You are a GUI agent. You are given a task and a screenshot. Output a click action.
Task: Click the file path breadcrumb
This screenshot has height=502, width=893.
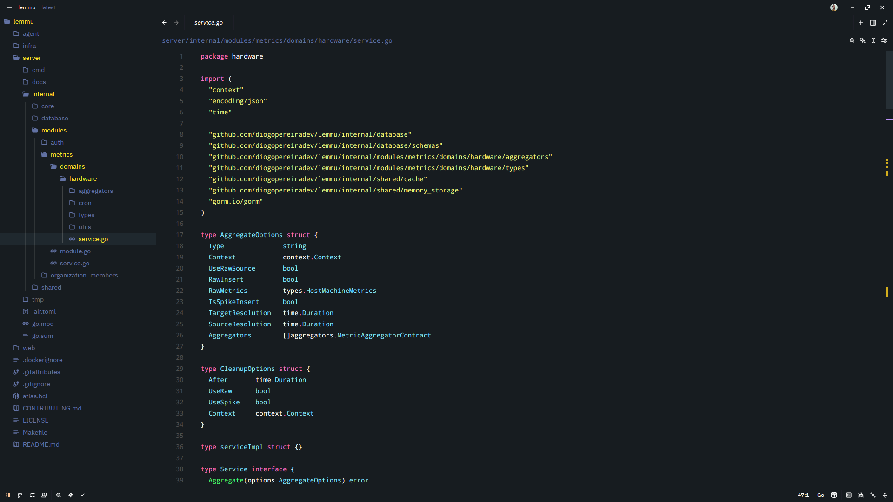pyautogui.click(x=277, y=40)
